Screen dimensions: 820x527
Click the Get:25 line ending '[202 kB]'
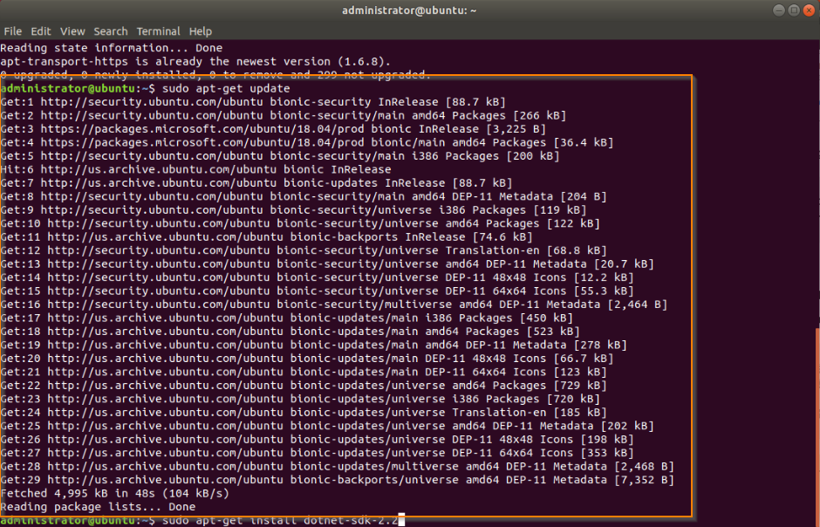[x=327, y=427]
